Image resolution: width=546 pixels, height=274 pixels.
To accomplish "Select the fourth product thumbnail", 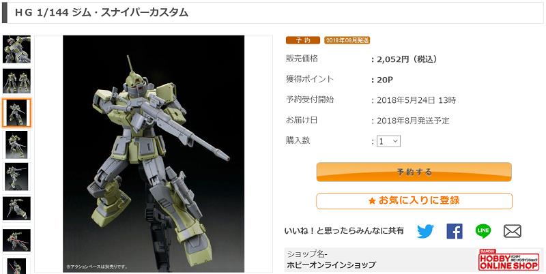I will 16,144.
